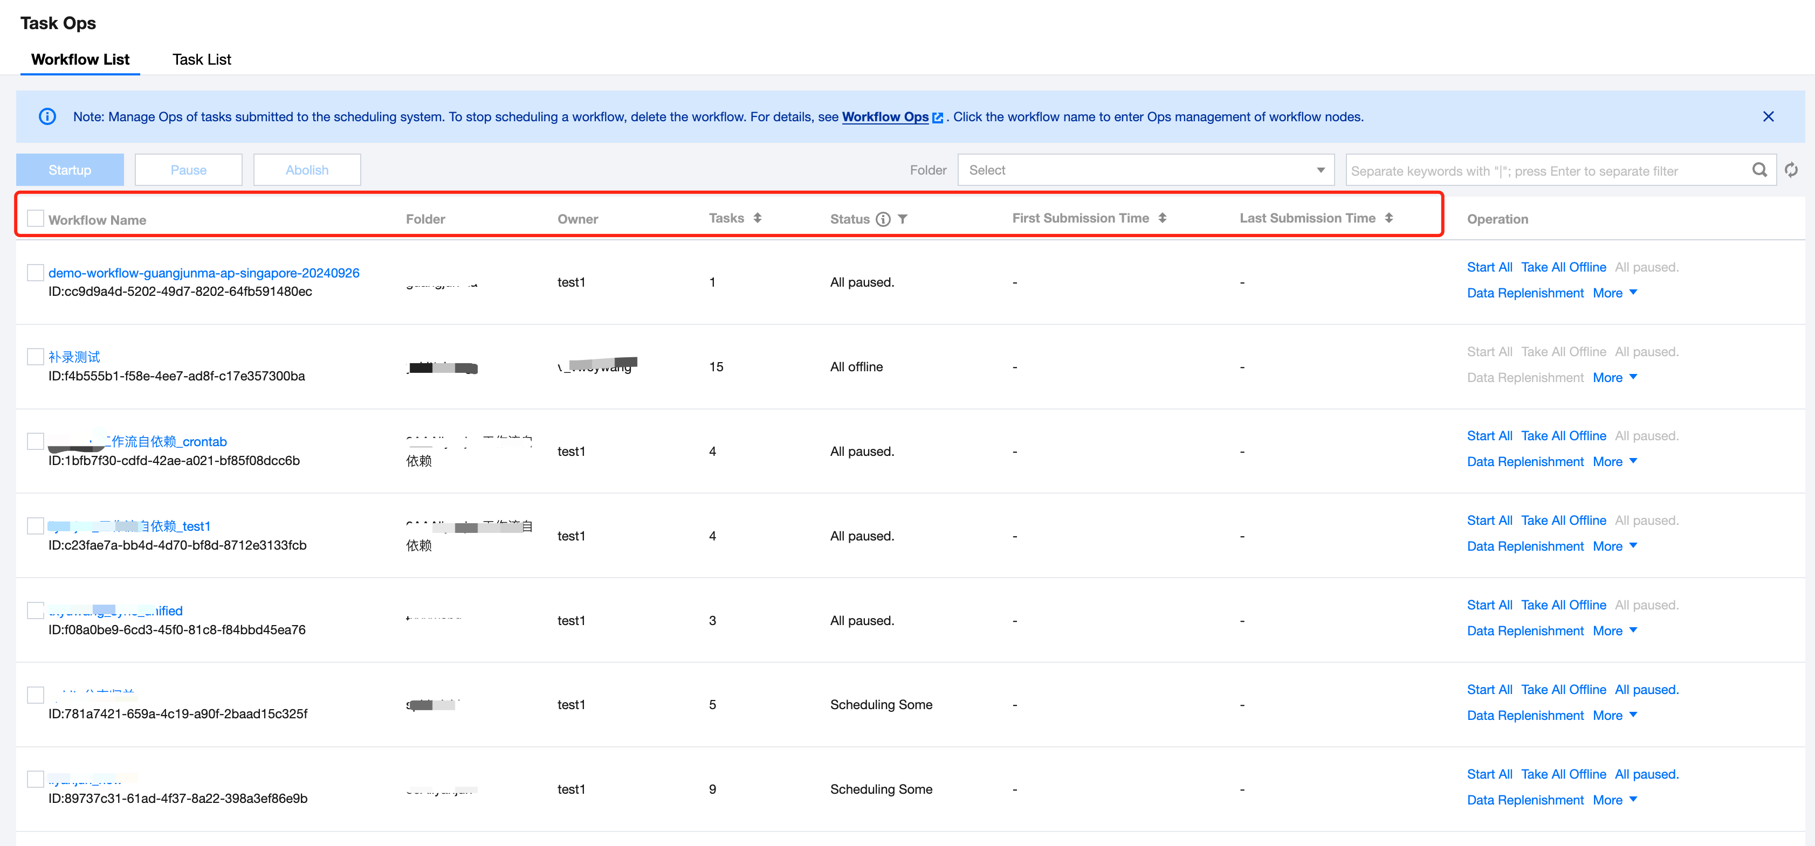1815x846 pixels.
Task: Sort by Tasks column arrows
Action: [758, 218]
